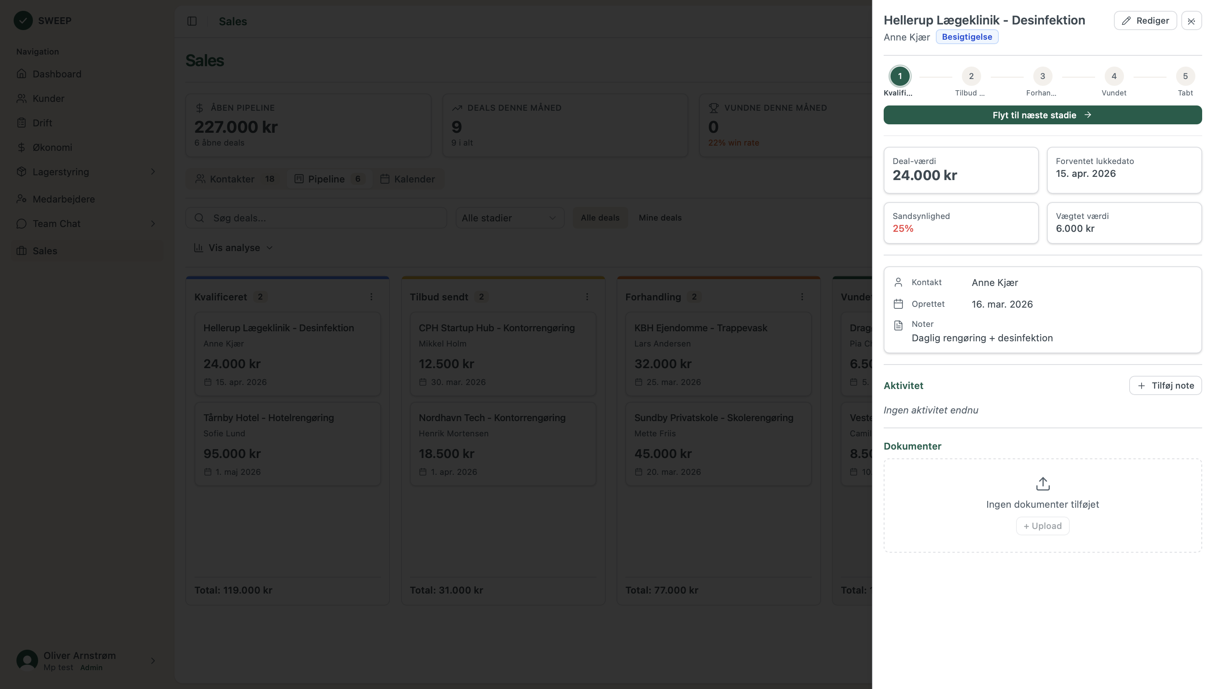Viewport: 1213px width, 689px height.
Task: Select stage 2 Tilbud step circle
Action: pyautogui.click(x=971, y=76)
